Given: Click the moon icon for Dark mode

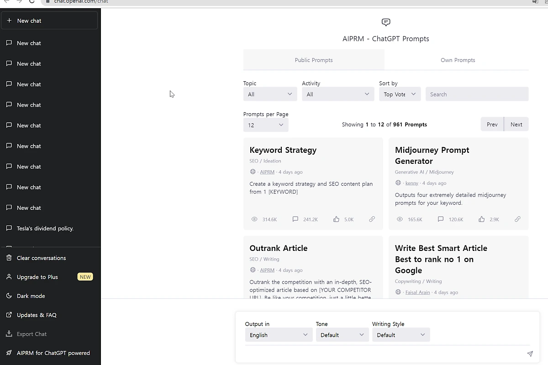Looking at the screenshot, I should click(x=9, y=296).
